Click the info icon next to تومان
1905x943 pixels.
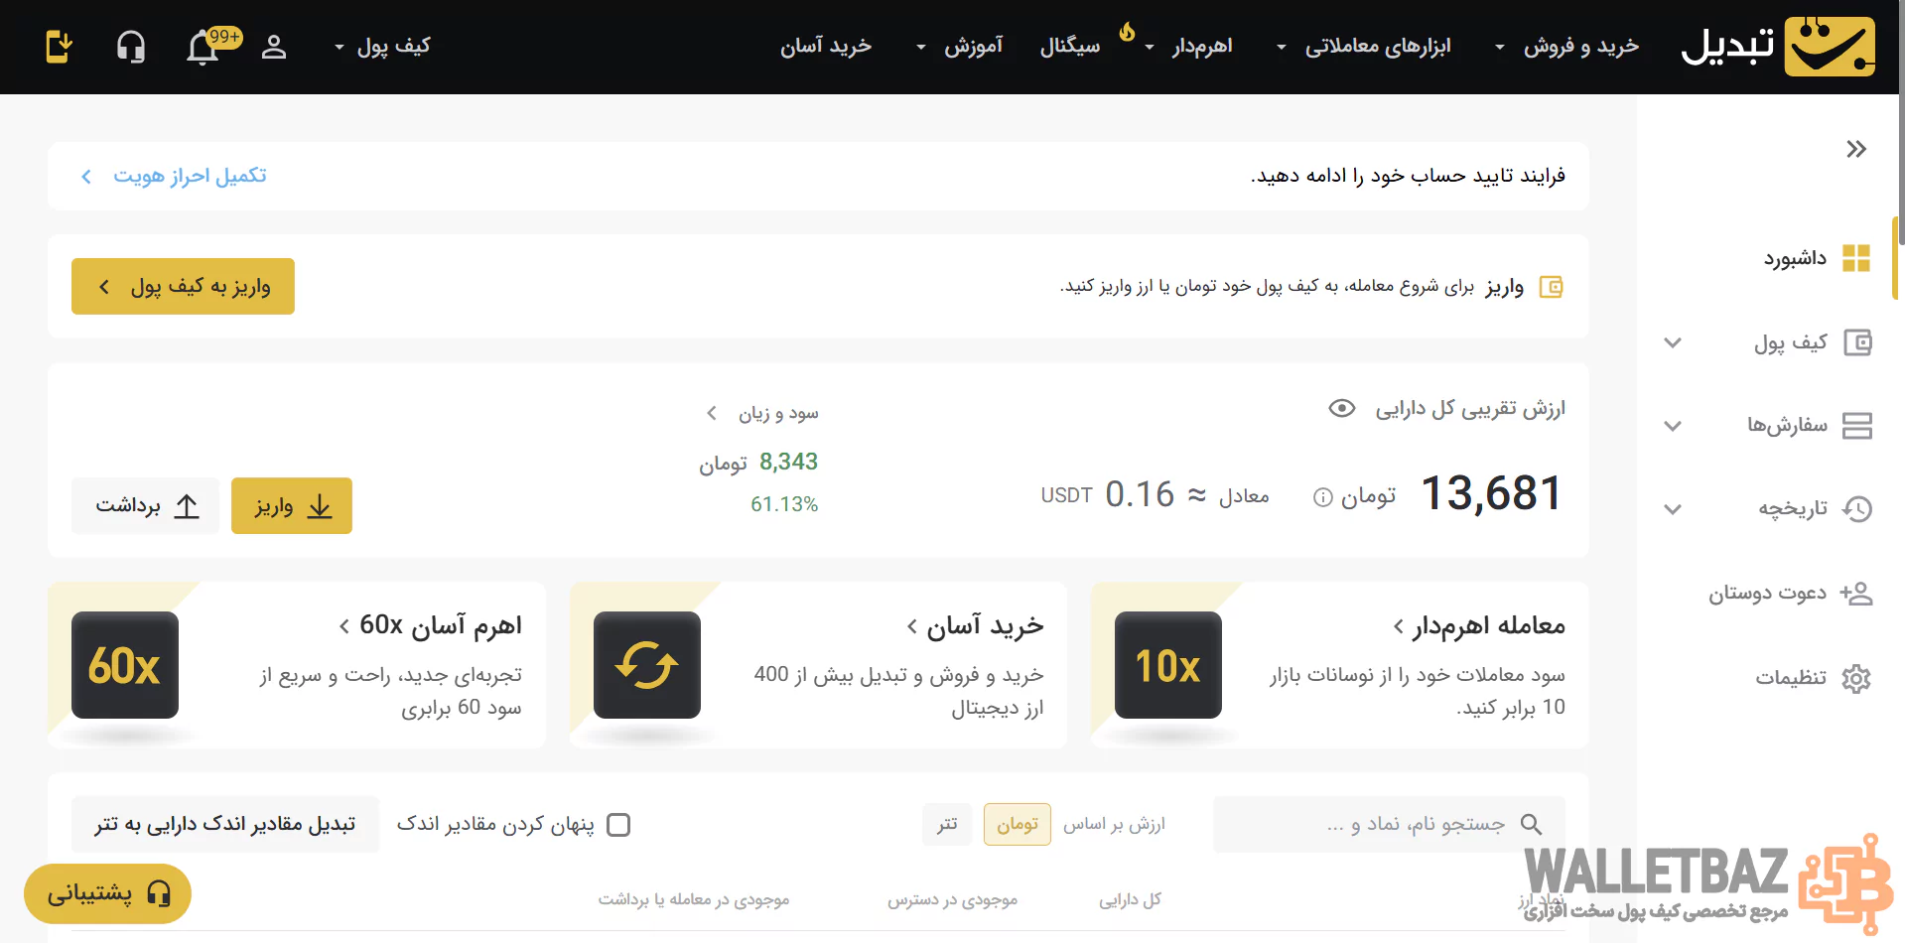coord(1322,497)
